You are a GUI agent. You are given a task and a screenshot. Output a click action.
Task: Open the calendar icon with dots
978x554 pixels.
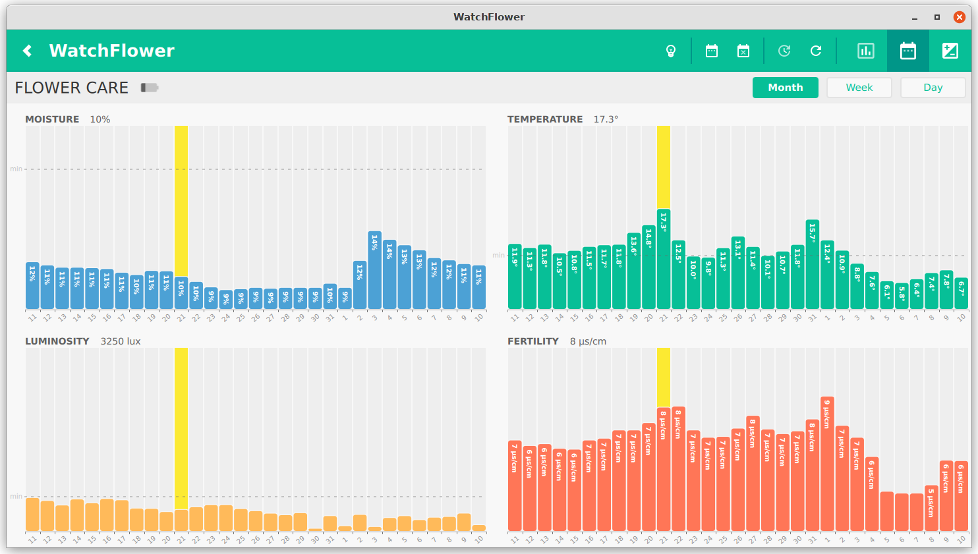tap(712, 51)
